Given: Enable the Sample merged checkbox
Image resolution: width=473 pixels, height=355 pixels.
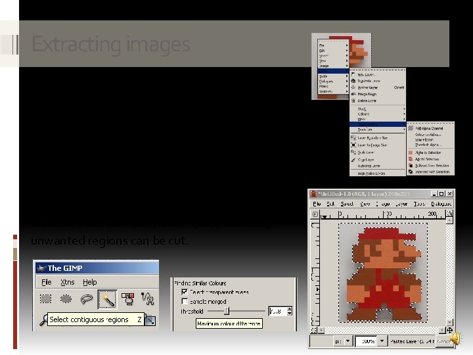Looking at the screenshot, I should coord(185,301).
